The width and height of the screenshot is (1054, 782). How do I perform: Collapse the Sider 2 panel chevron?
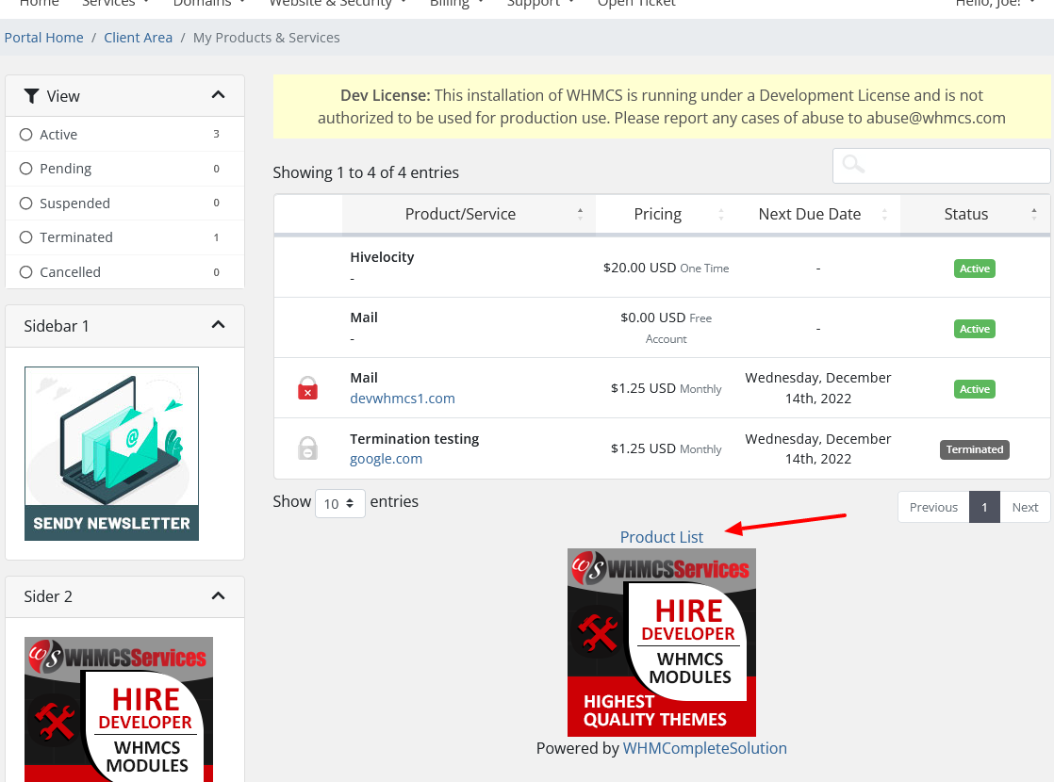pos(218,595)
